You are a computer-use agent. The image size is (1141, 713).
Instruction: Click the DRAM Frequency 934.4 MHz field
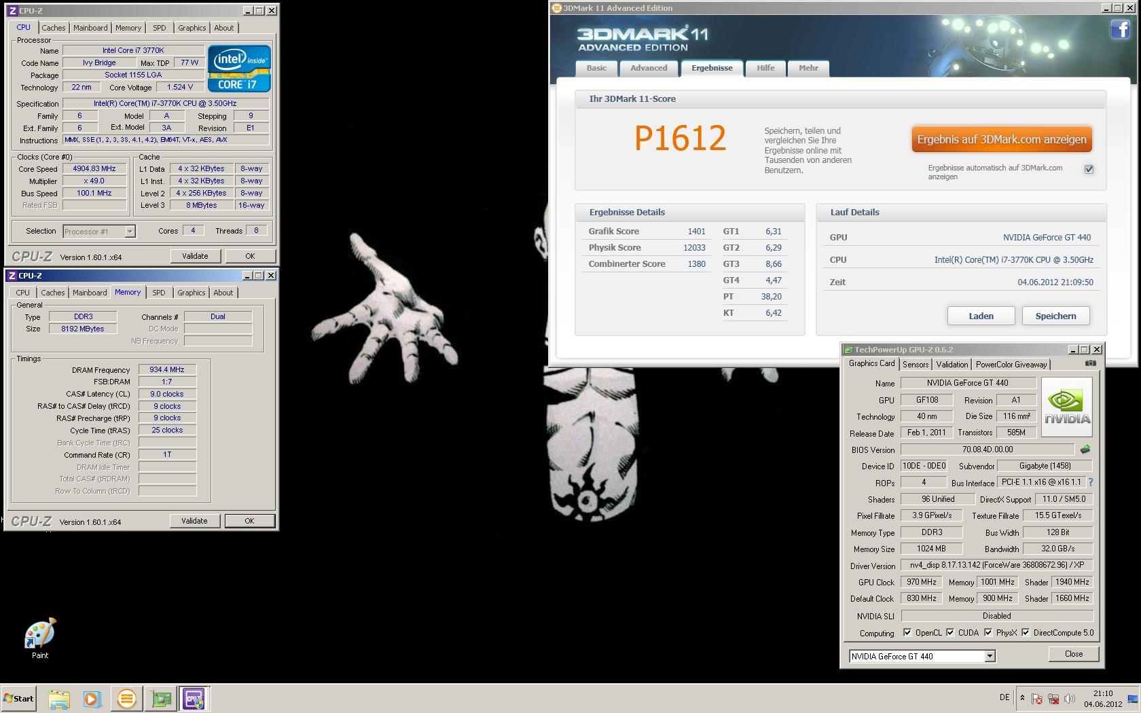click(167, 370)
